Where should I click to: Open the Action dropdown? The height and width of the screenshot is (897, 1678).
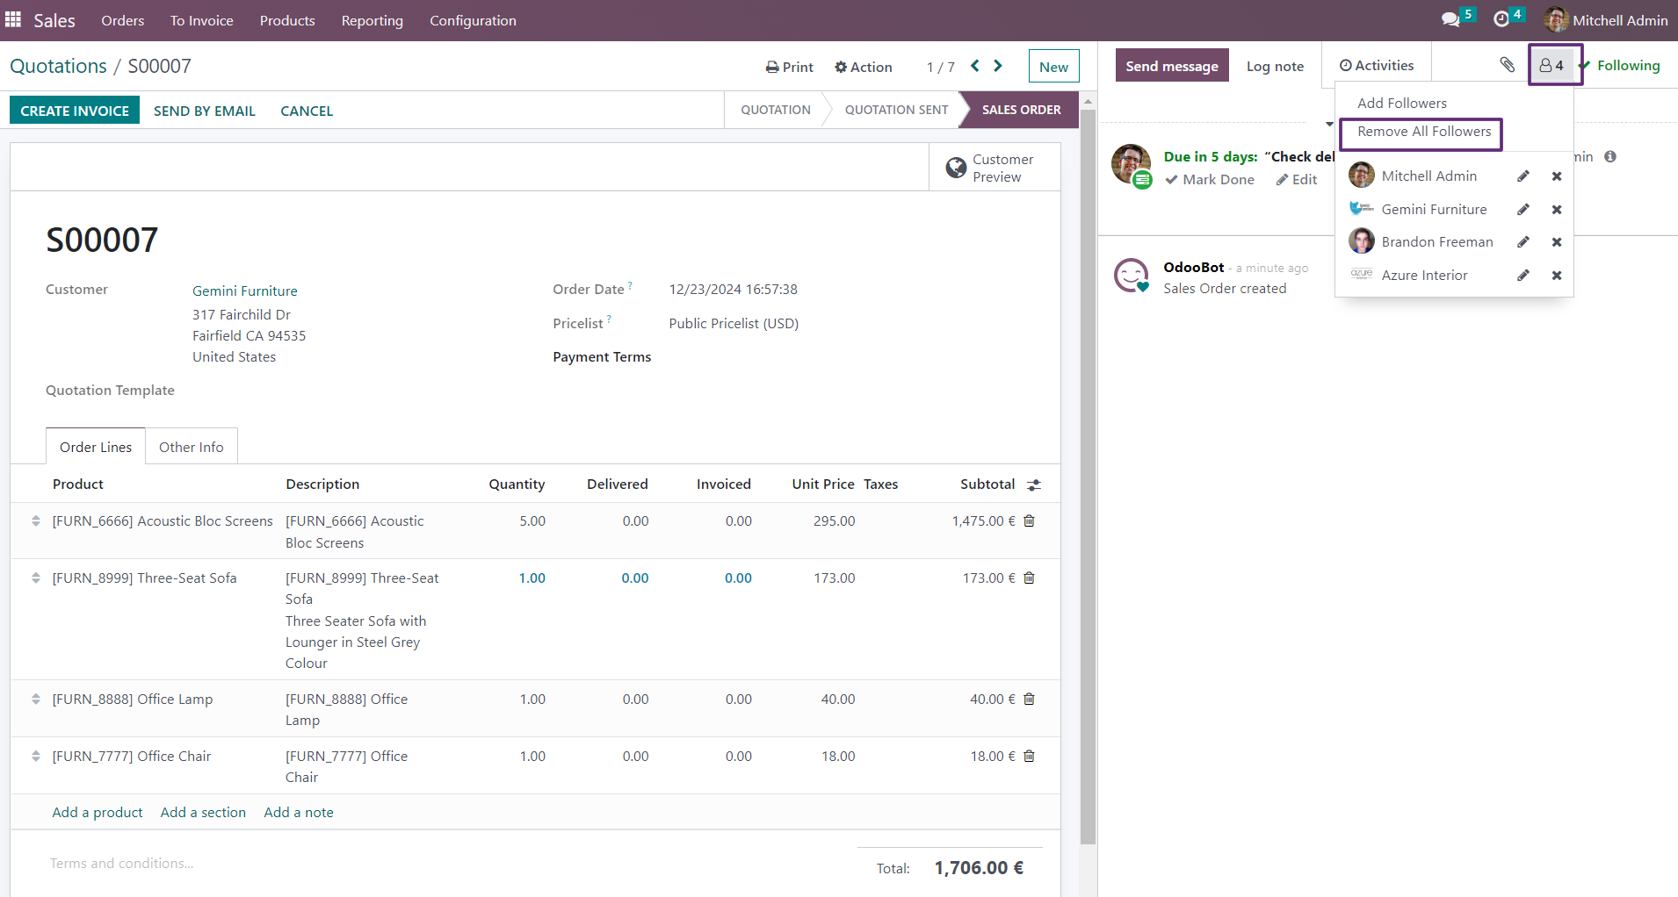tap(863, 67)
